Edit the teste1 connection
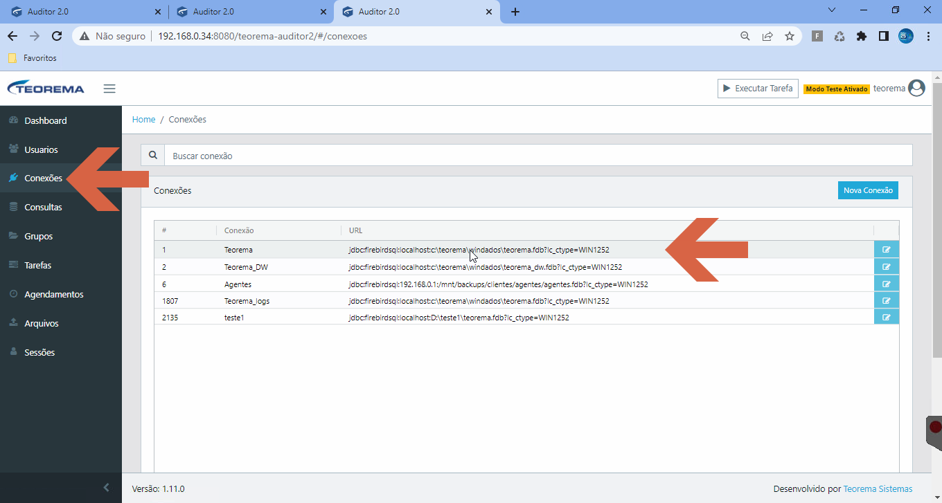The width and height of the screenshot is (942, 503). coord(887,318)
